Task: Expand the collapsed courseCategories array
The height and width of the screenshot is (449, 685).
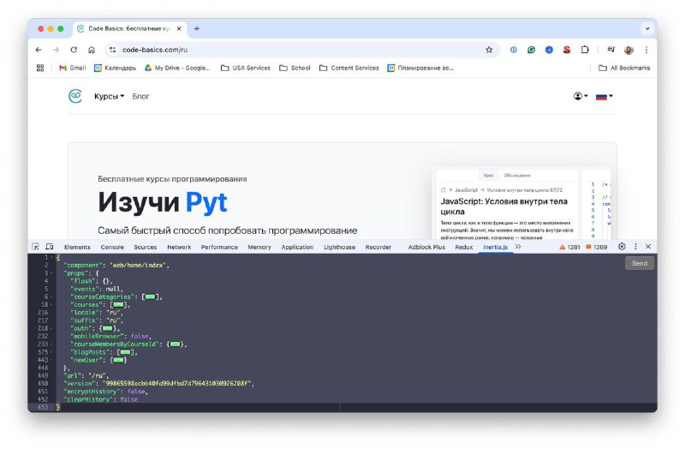Action: point(151,296)
